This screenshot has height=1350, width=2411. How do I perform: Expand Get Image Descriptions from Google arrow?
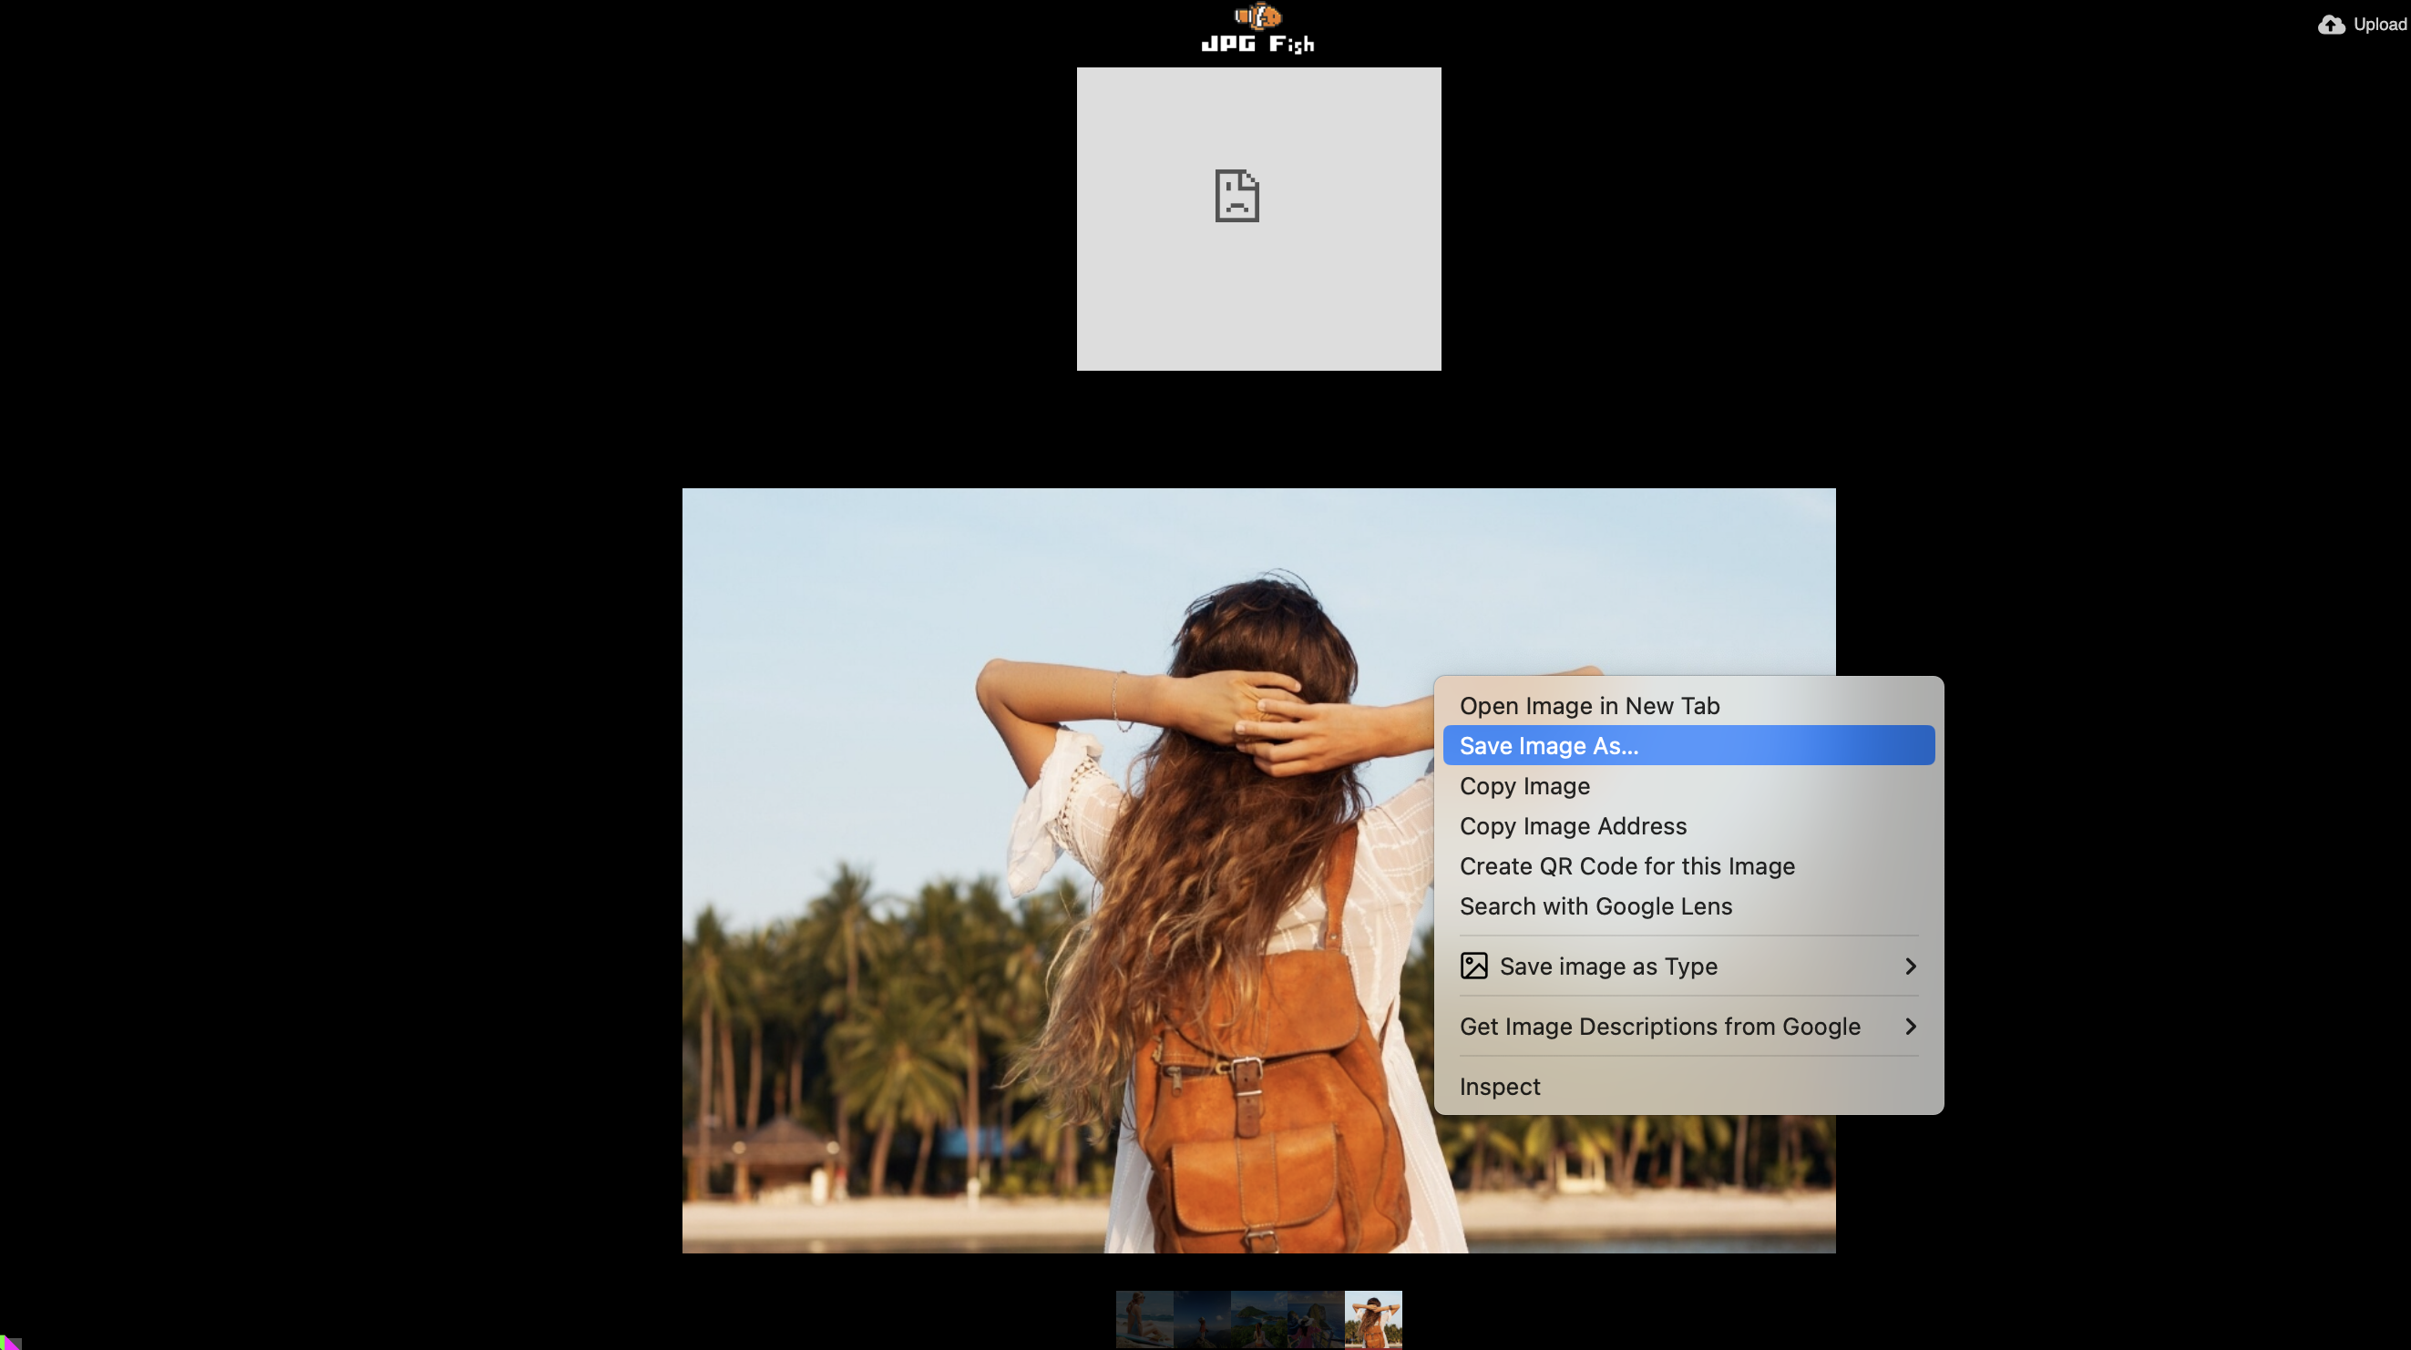pos(1910,1027)
